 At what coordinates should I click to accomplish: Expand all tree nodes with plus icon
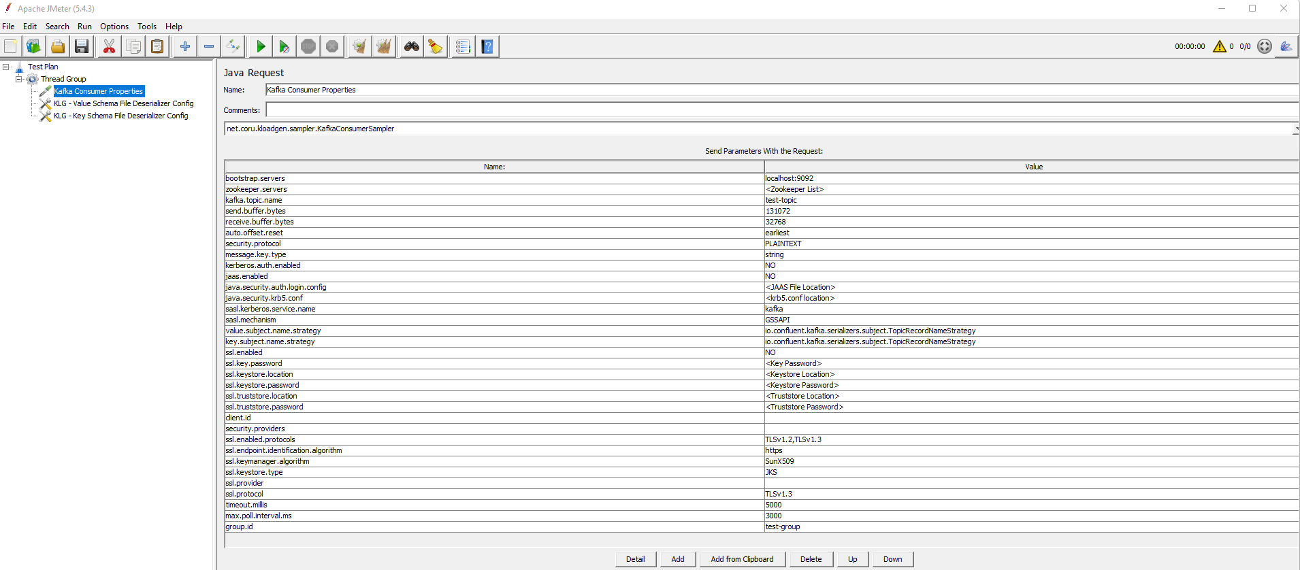(185, 46)
